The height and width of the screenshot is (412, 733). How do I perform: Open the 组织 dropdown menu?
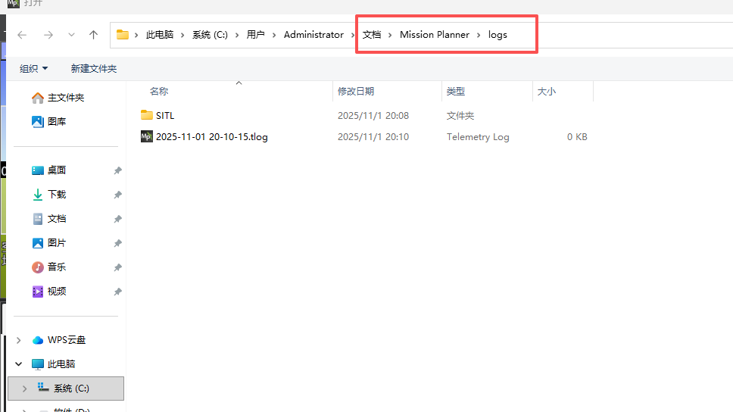point(33,68)
